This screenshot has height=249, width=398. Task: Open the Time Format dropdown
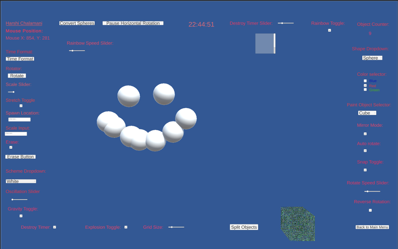[20, 59]
